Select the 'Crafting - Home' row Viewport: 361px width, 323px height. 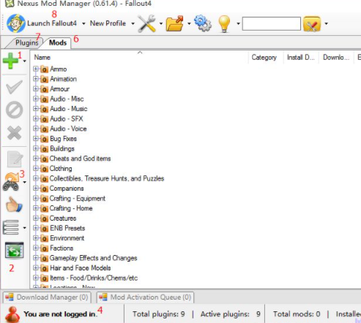(71, 208)
